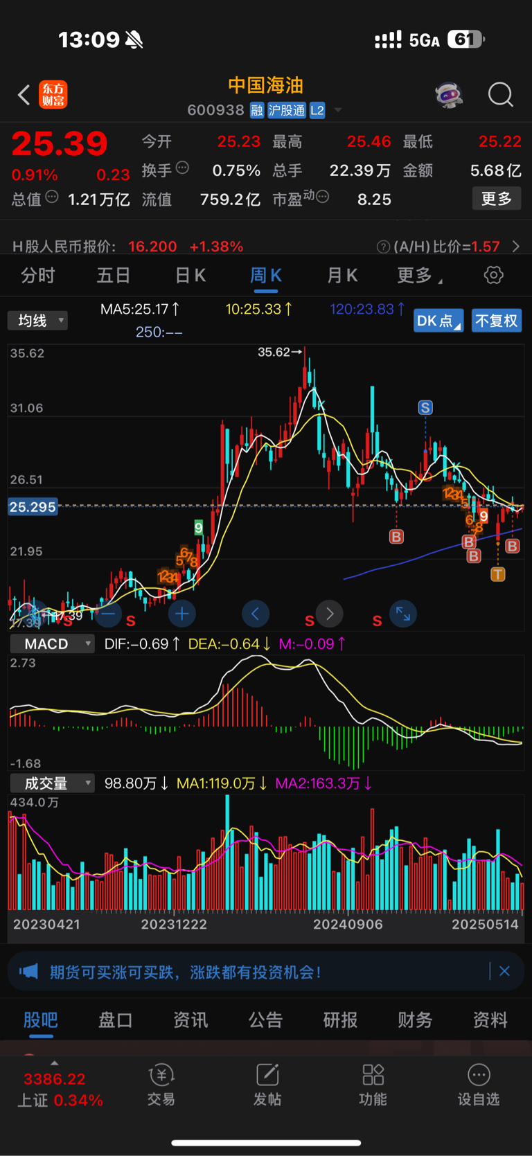
Task: Move chart right with arrow button
Action: click(330, 614)
